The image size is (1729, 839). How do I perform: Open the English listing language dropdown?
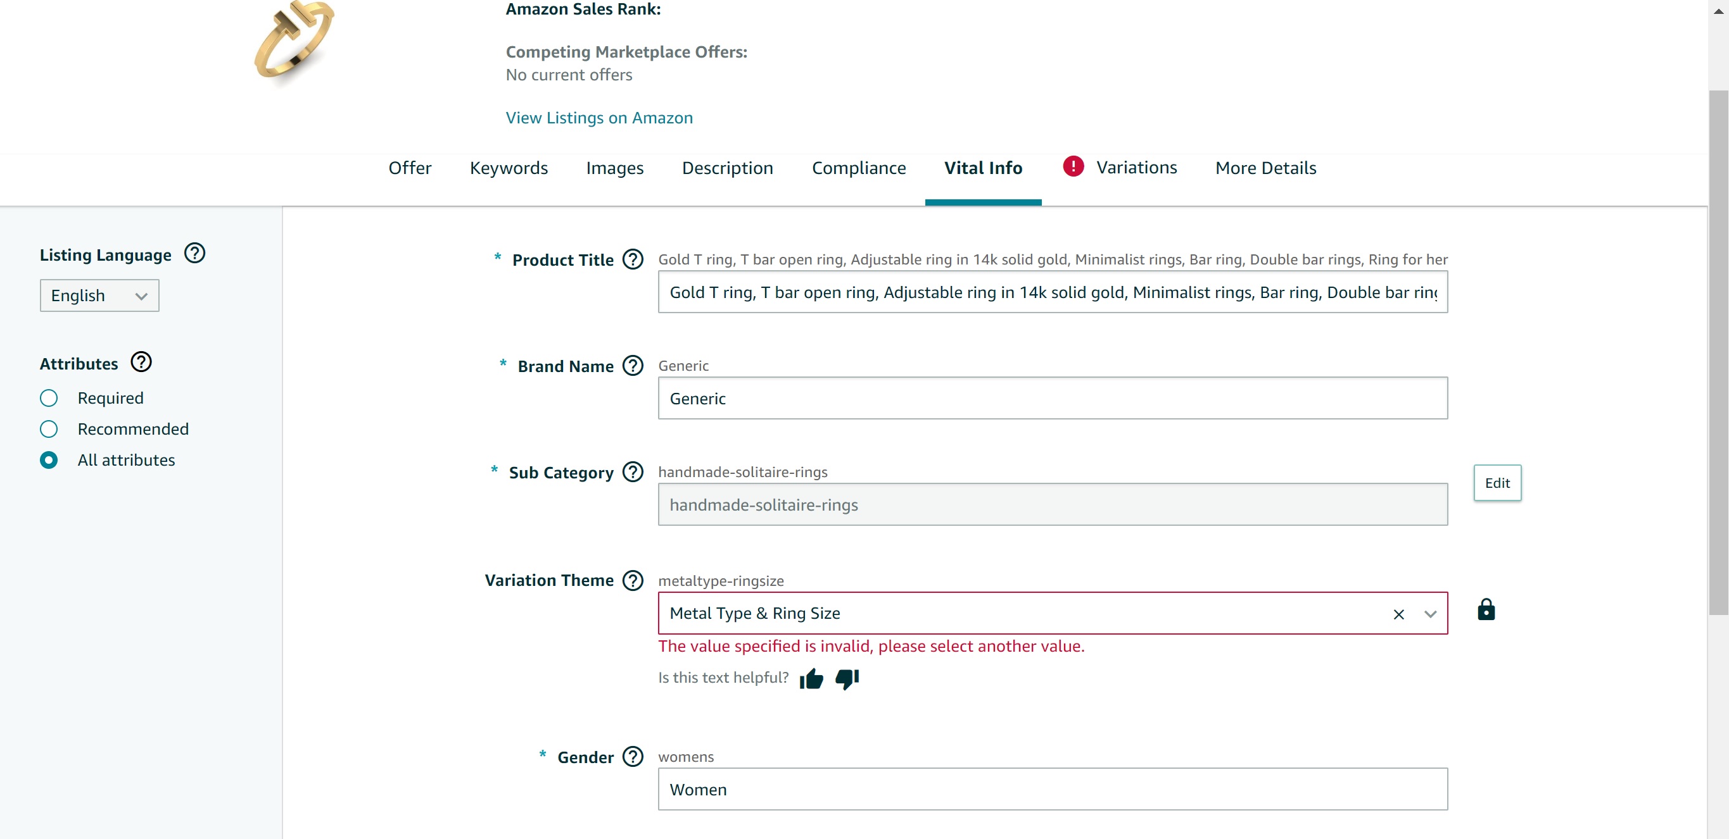99,295
